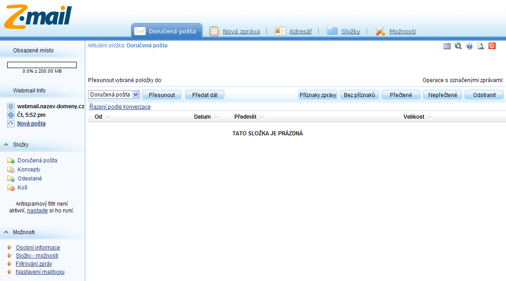Click the Odeslané folder icon

[x=11, y=179]
